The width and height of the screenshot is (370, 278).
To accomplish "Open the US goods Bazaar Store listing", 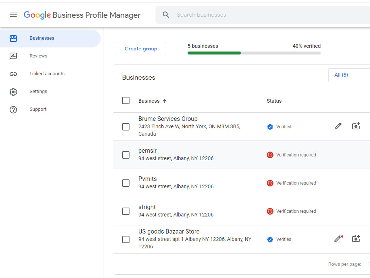I will (x=169, y=231).
